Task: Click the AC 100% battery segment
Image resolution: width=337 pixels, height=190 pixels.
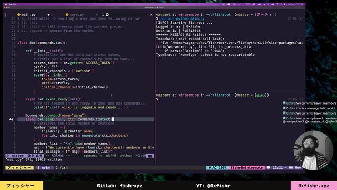Action: coord(217,168)
